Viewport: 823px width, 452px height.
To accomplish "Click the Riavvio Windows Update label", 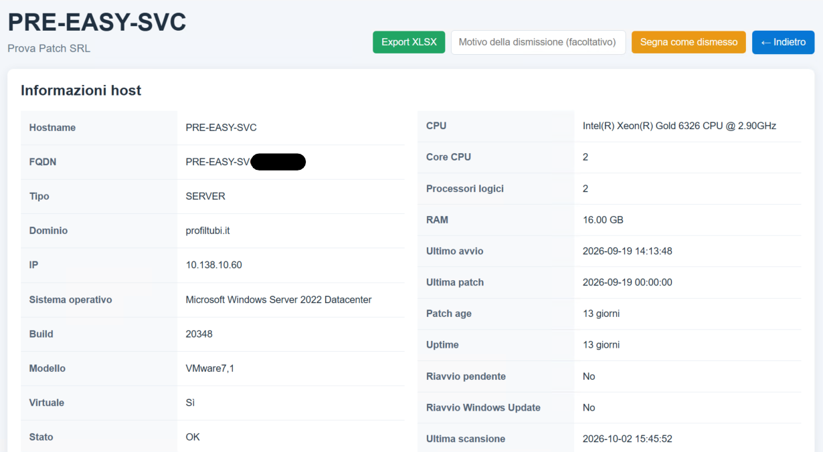I will click(x=483, y=408).
